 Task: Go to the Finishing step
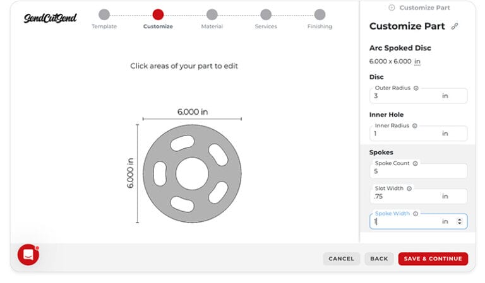coord(320,14)
